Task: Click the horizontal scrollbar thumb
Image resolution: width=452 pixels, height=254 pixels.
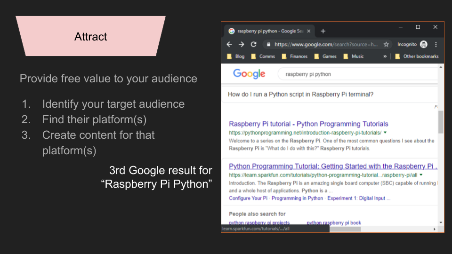Action: coord(345,229)
